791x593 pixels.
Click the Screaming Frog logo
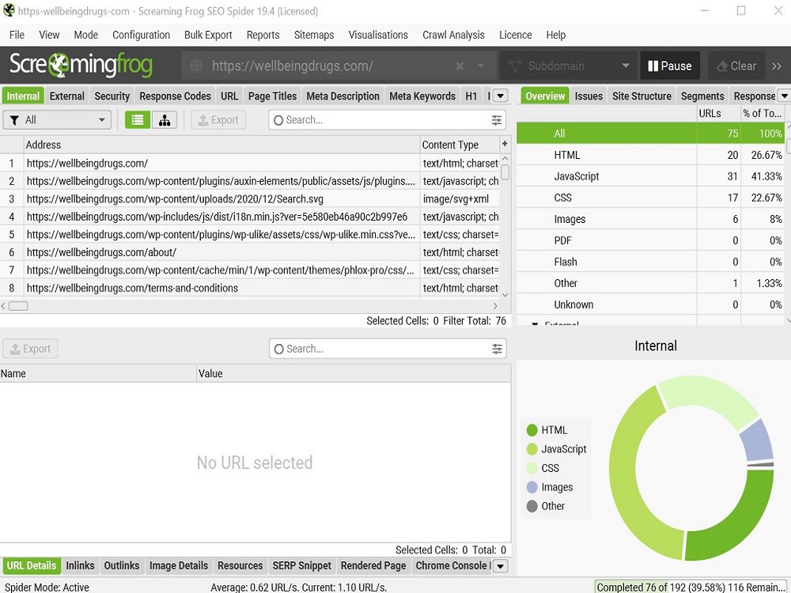tap(81, 65)
